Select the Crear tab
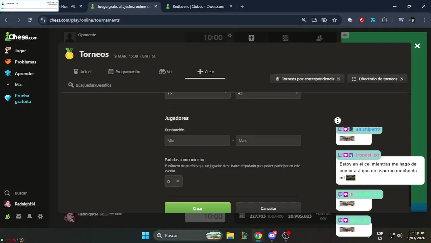This screenshot has height=243, width=431. (x=205, y=72)
